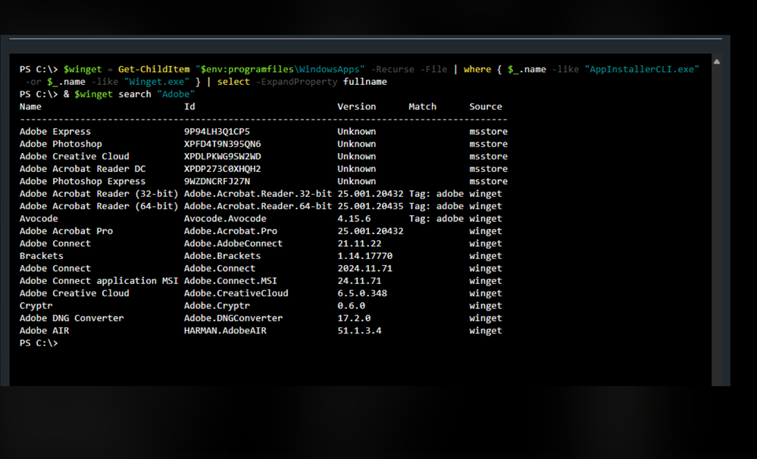Click the "Version" column header

[356, 107]
